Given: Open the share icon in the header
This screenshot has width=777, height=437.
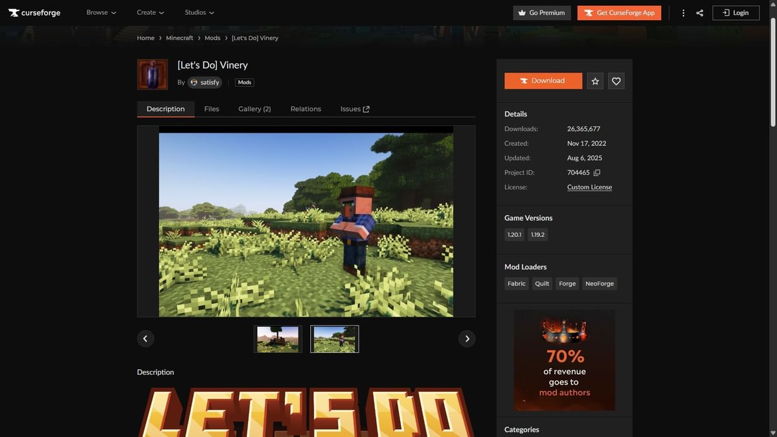Looking at the screenshot, I should coord(701,12).
